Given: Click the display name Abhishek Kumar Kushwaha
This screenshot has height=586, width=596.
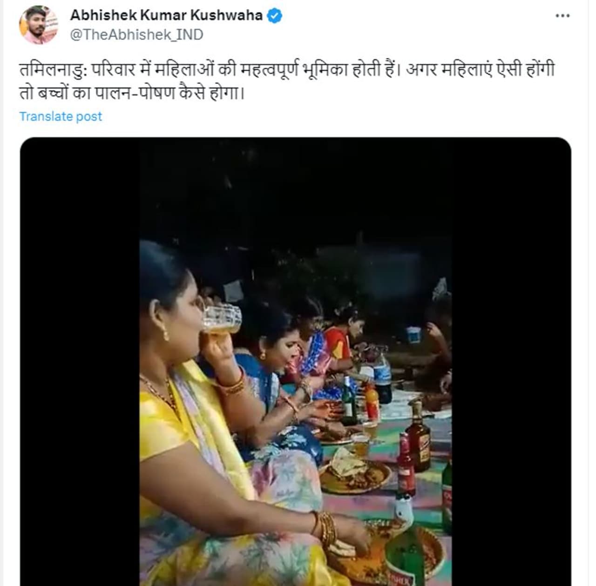Looking at the screenshot, I should (166, 15).
